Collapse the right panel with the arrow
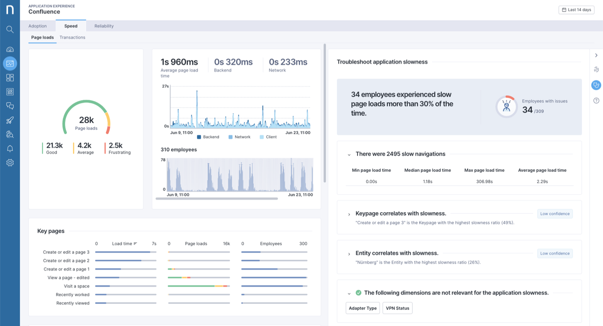This screenshot has width=603, height=326. pos(596,56)
